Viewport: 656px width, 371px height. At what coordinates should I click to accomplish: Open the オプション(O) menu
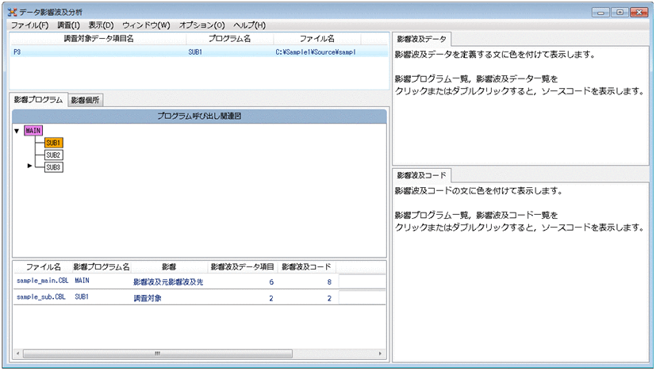point(201,25)
